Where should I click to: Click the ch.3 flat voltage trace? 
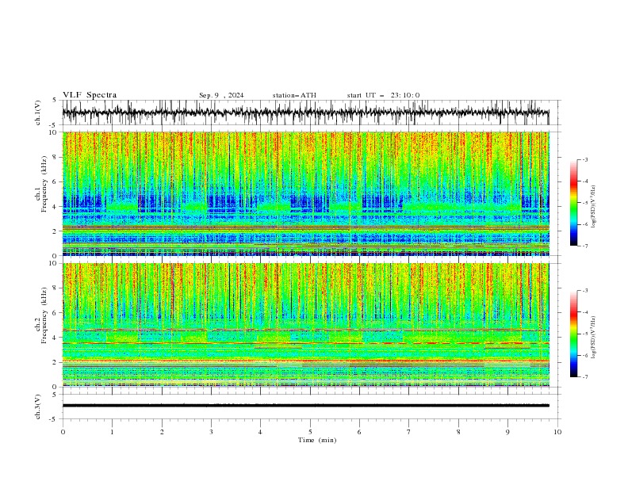[305, 406]
